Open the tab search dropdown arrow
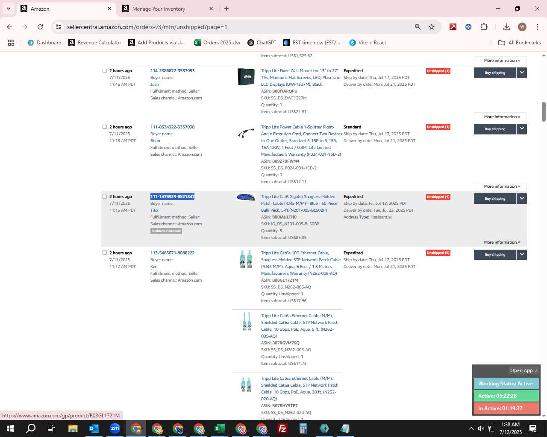Viewport: 547px width, 437px height. (x=8, y=9)
